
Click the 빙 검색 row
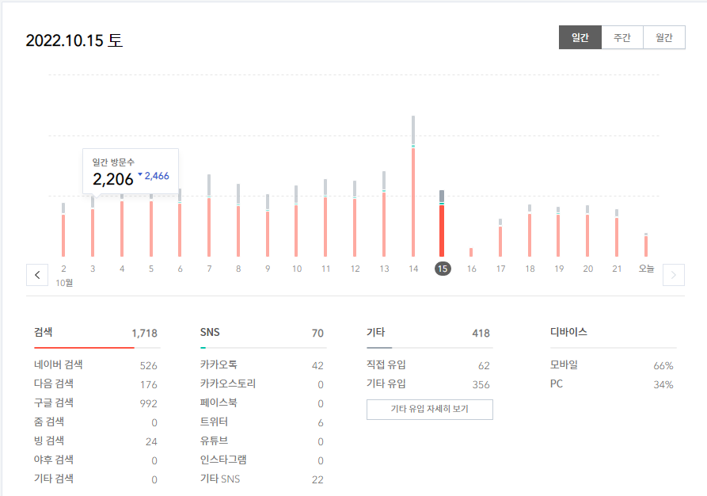pyautogui.click(x=96, y=441)
